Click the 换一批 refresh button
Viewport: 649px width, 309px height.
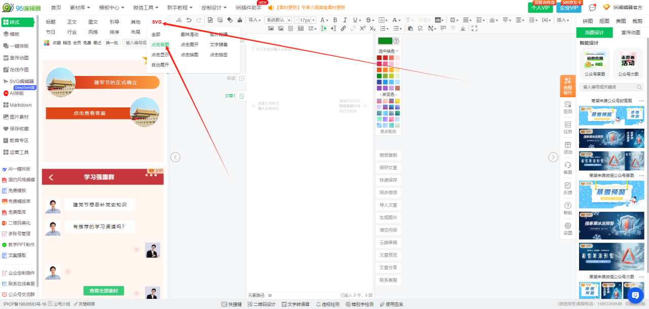[112, 43]
